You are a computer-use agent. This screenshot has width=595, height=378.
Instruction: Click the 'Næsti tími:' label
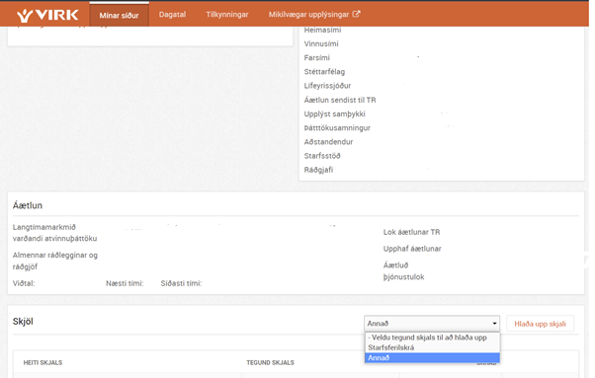click(x=125, y=283)
